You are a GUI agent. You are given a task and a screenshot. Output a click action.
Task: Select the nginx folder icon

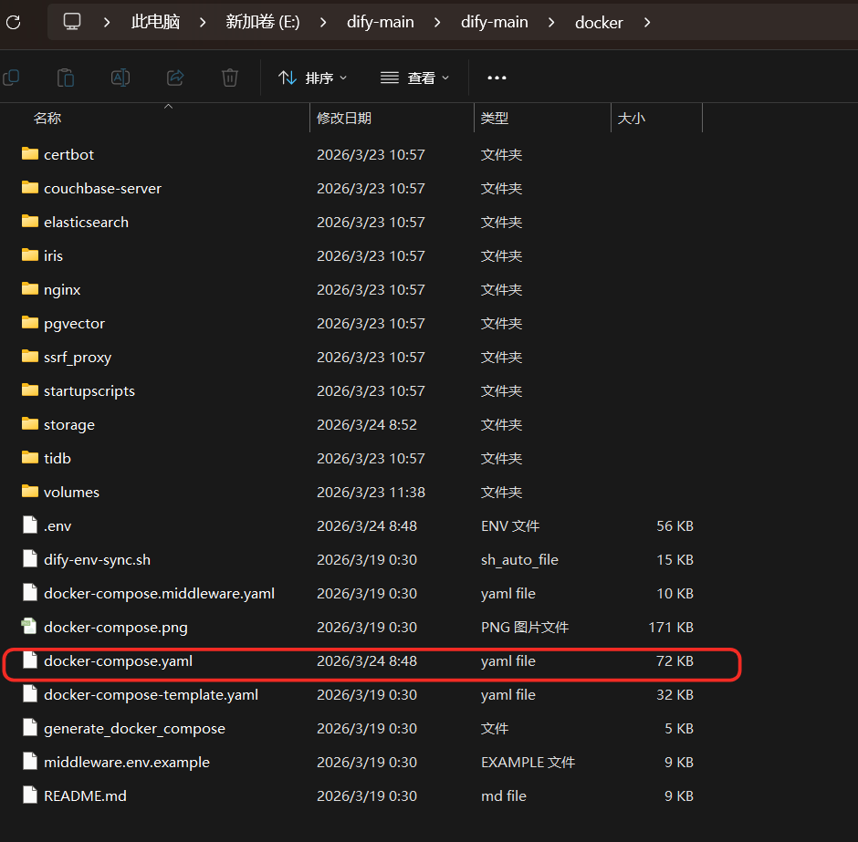30,288
